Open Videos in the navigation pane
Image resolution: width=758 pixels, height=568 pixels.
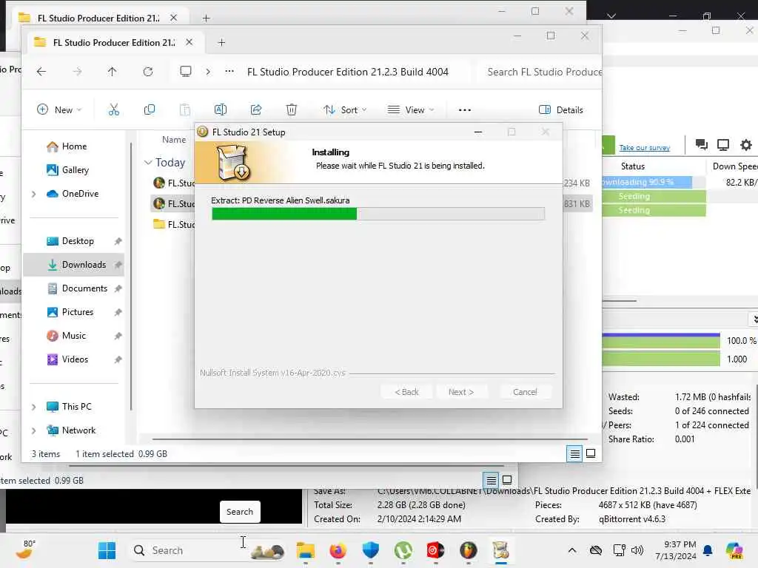coord(73,359)
